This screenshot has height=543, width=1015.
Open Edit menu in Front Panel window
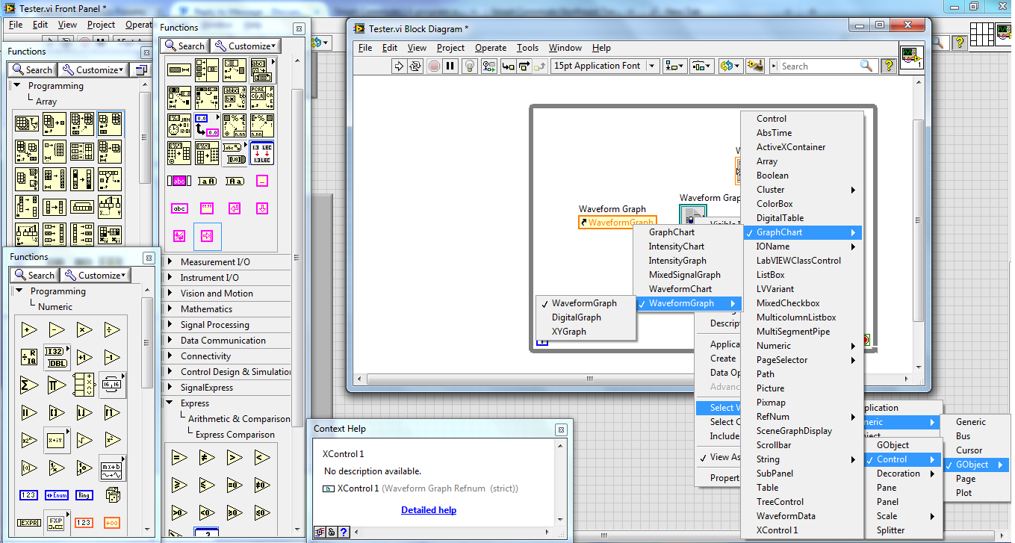(40, 25)
